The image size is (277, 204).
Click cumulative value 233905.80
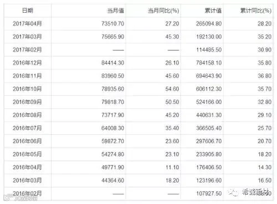tap(209, 154)
